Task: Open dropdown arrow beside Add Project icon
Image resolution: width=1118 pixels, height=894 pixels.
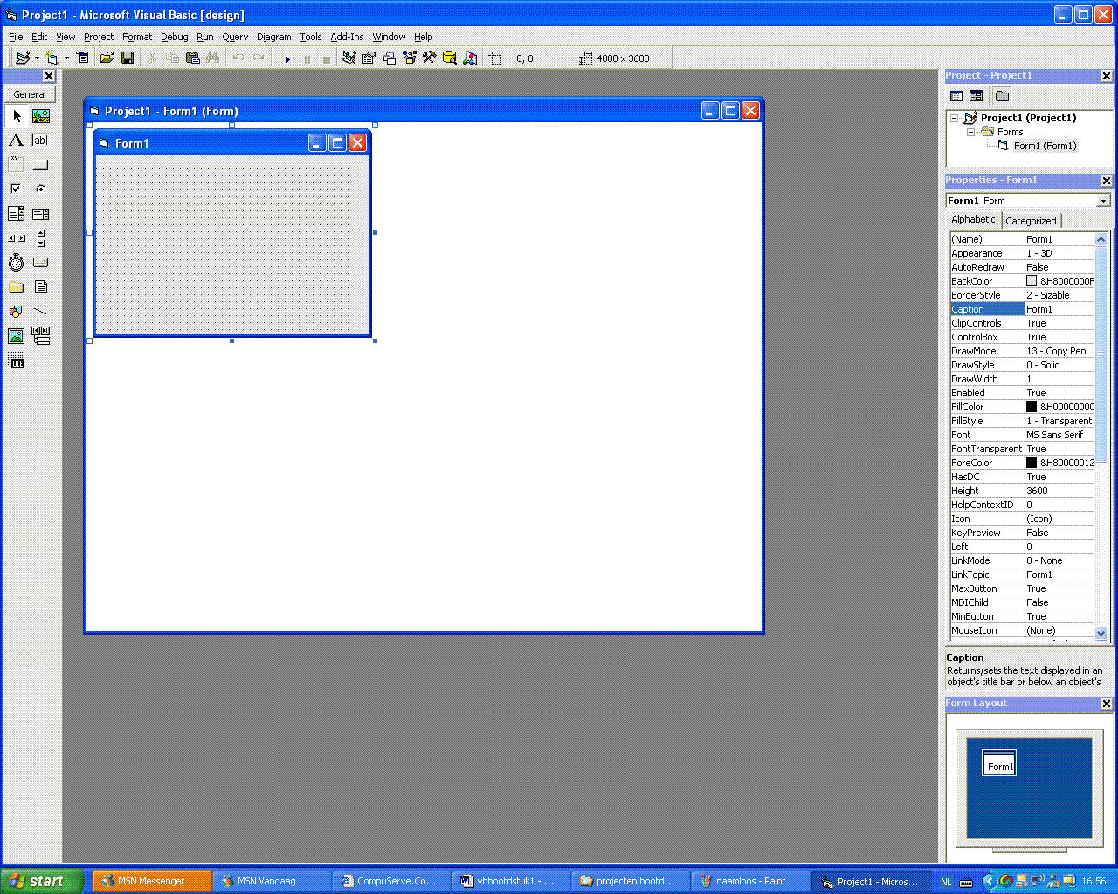Action: [x=37, y=58]
